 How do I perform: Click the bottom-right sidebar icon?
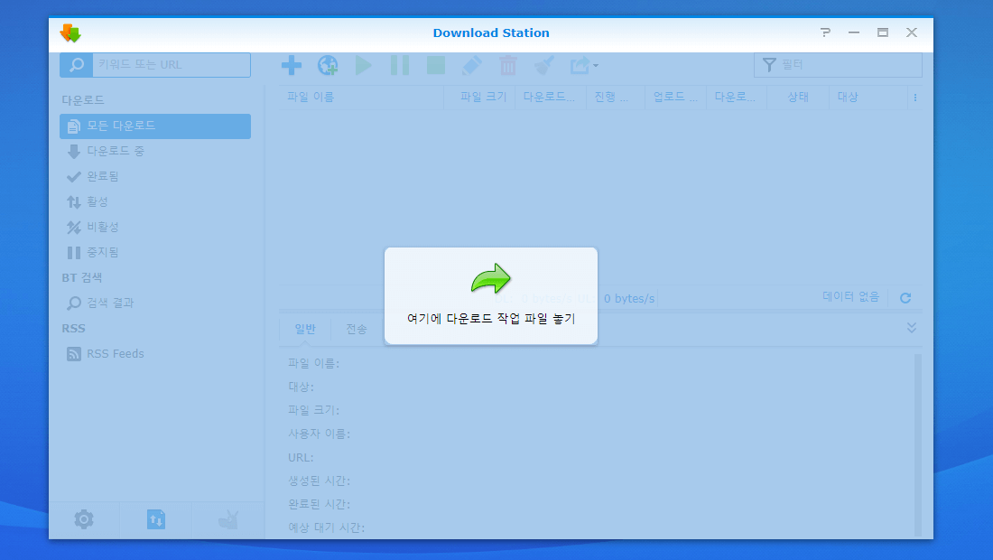pos(228,519)
